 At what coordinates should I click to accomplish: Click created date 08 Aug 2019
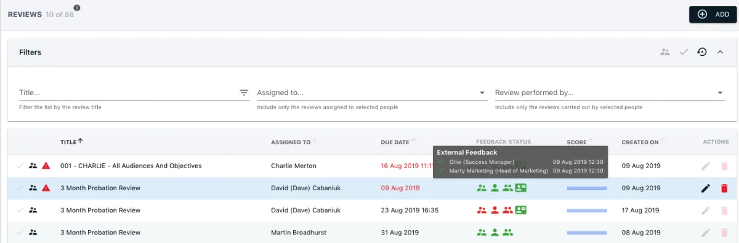640,233
